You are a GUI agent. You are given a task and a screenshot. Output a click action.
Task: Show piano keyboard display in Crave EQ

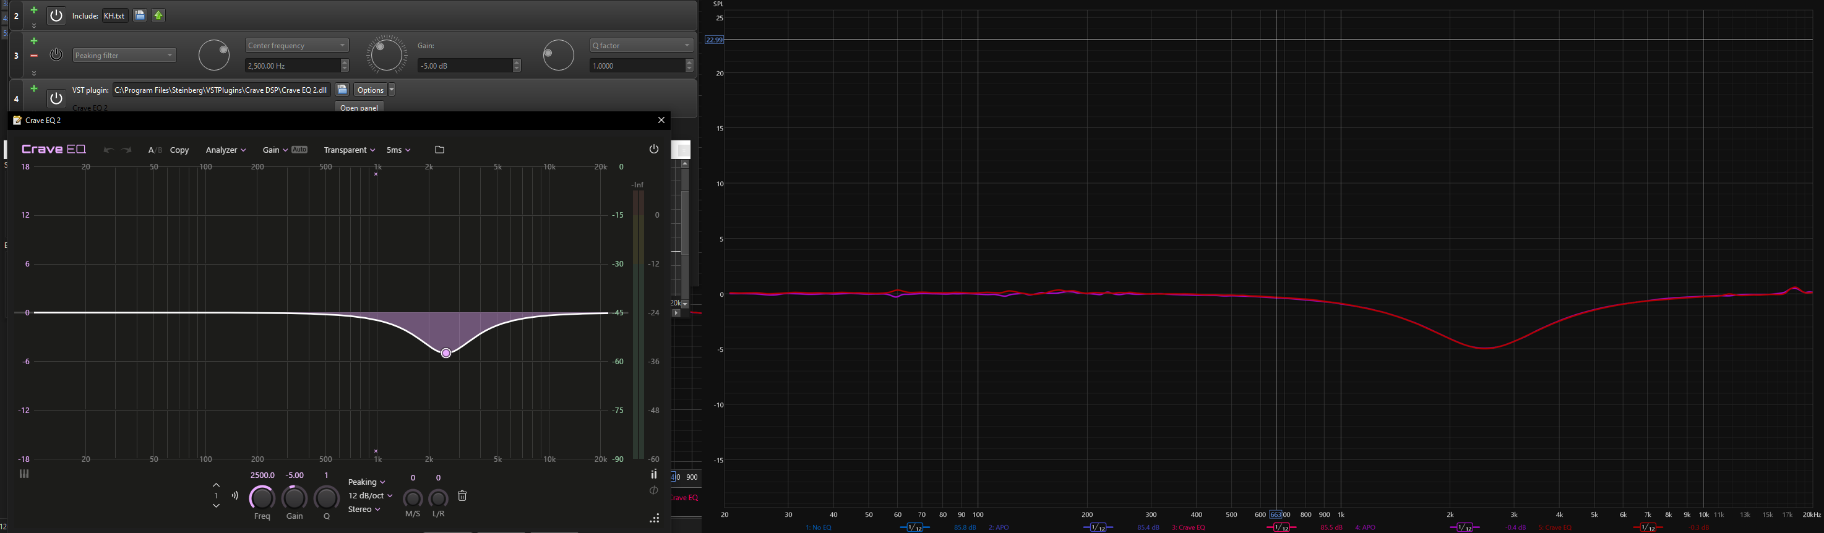coord(24,474)
